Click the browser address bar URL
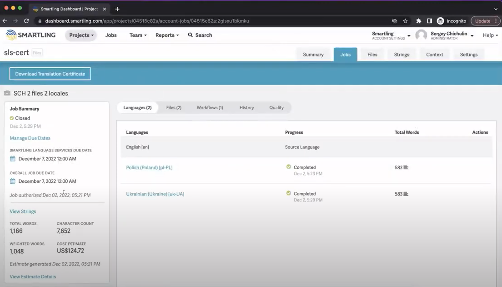This screenshot has width=502, height=287. 147,21
